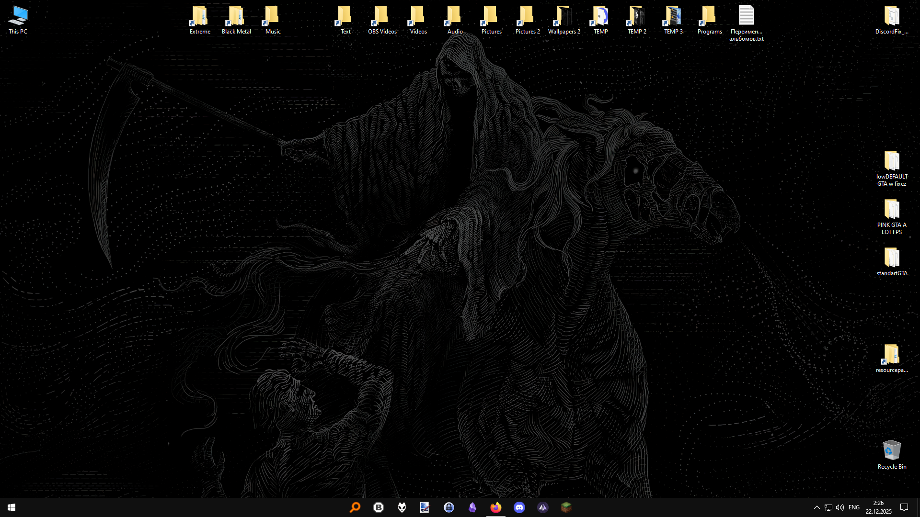Open the volume control in the tray
Viewport: 920px width, 517px height.
[840, 507]
